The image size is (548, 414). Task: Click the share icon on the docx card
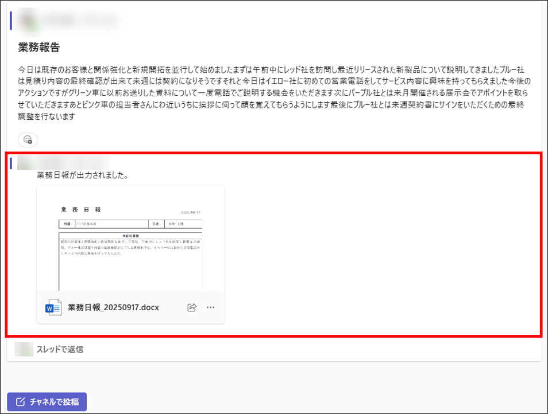tap(192, 308)
